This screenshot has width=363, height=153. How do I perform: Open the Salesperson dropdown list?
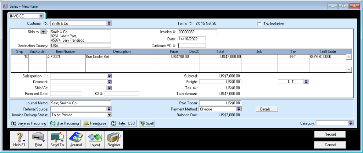click(x=109, y=76)
